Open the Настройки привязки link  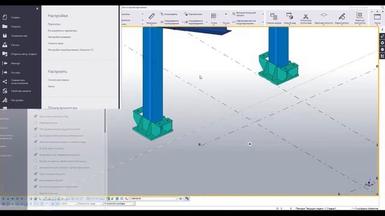60,37
